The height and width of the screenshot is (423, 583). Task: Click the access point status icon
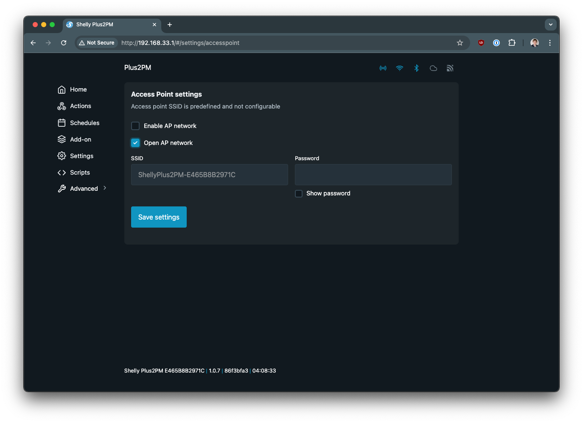383,68
